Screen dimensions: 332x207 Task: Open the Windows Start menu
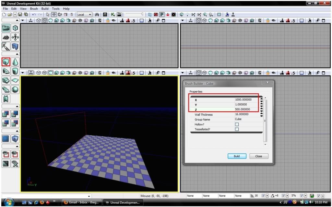(x=9, y=202)
